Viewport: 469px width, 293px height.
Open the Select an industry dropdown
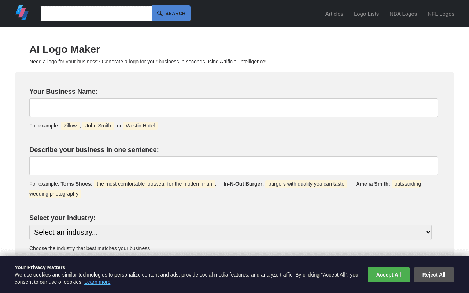[x=230, y=232]
